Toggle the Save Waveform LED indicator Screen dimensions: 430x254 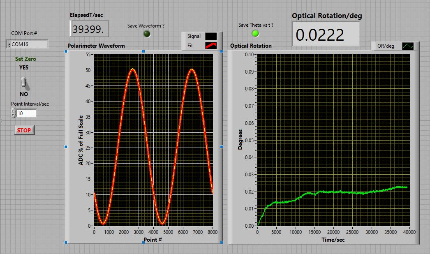click(146, 34)
